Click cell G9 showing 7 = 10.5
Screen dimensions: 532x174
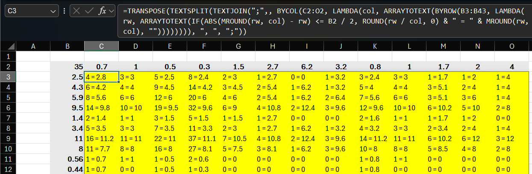[238, 139]
